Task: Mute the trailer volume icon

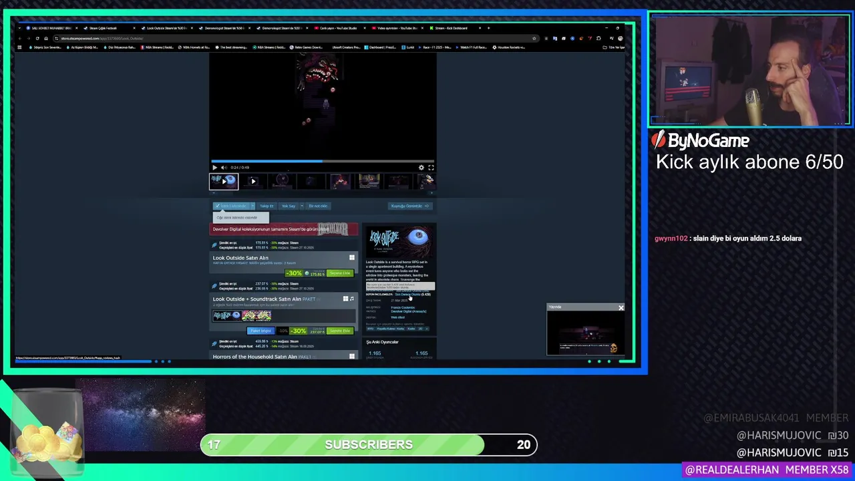Action: (x=223, y=168)
